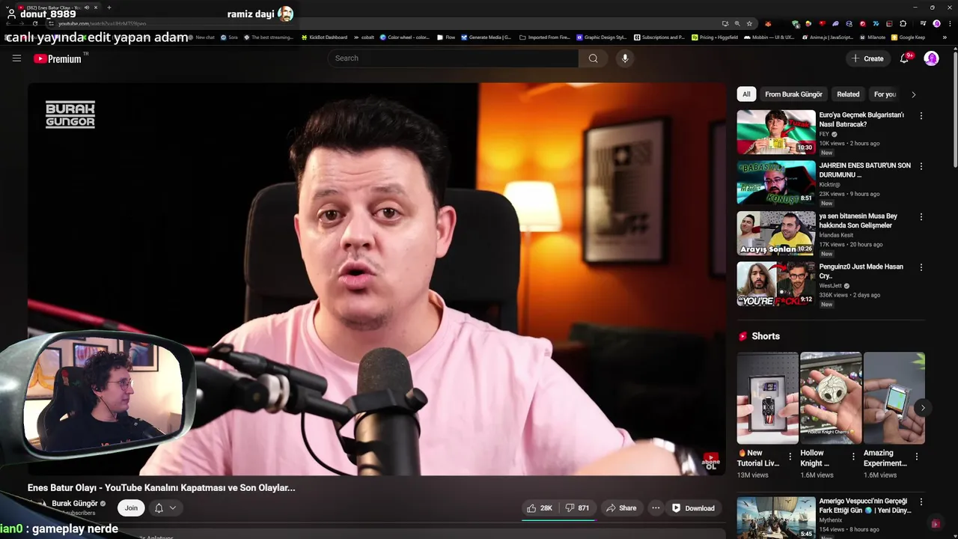Open the Subscriptions and P... bookmark
The height and width of the screenshot is (539, 958).
tap(659, 37)
